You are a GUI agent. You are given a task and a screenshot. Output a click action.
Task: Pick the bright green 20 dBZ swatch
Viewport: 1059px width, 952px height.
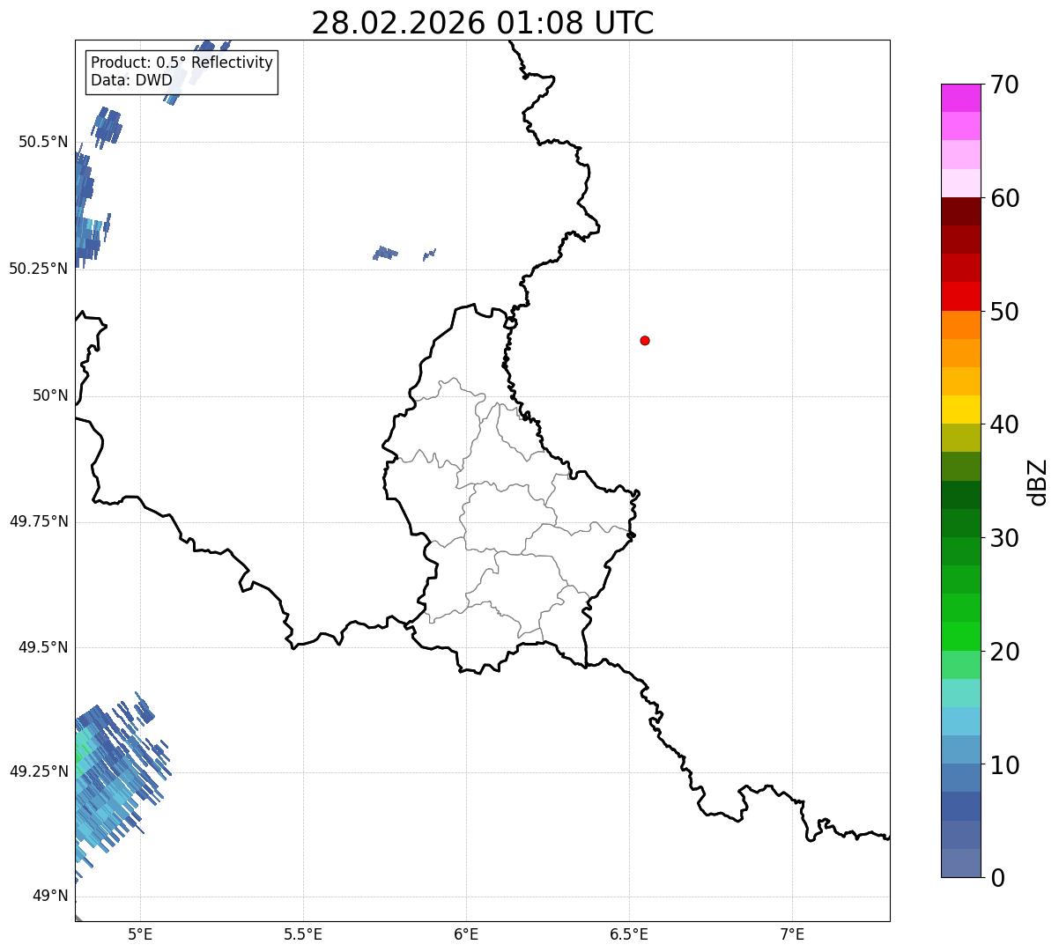(960, 637)
